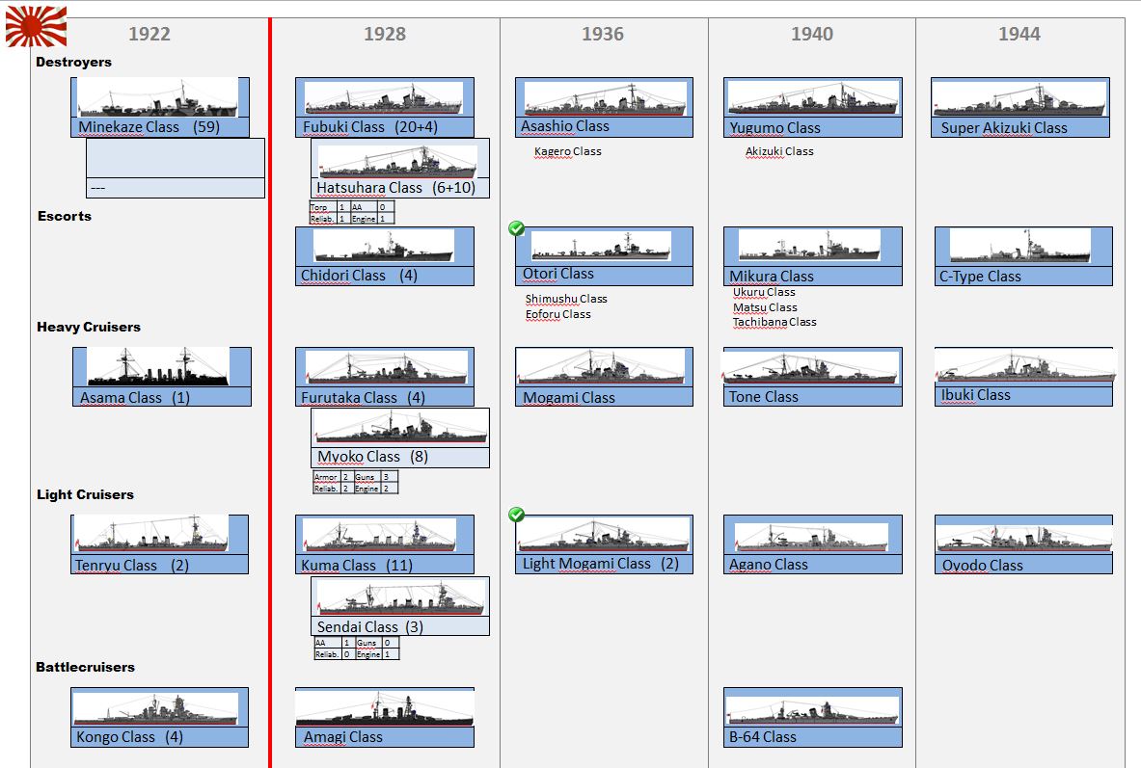The width and height of the screenshot is (1141, 768).
Task: Switch to the 1936 column header
Action: tap(603, 35)
